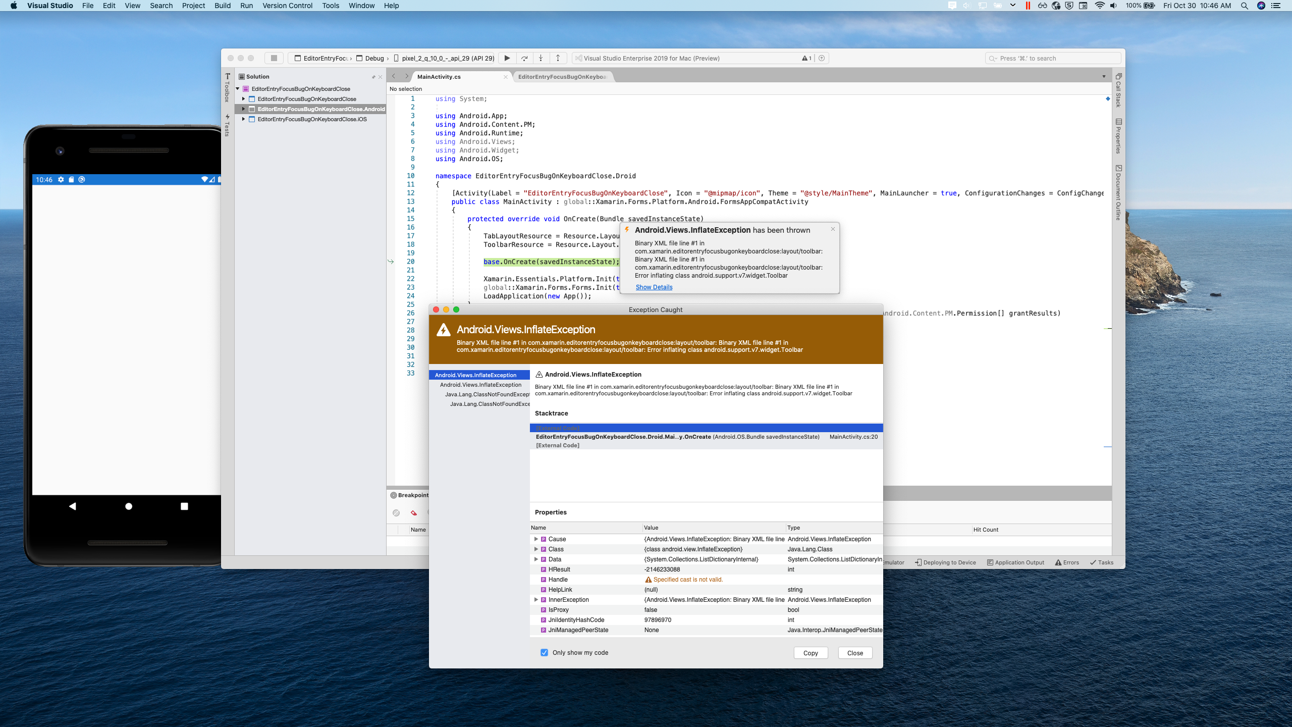The image size is (1292, 727).
Task: Expand the InnerException property row
Action: coord(536,600)
